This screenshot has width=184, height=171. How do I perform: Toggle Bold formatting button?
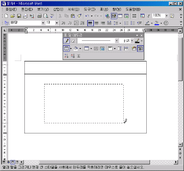pos(63,23)
